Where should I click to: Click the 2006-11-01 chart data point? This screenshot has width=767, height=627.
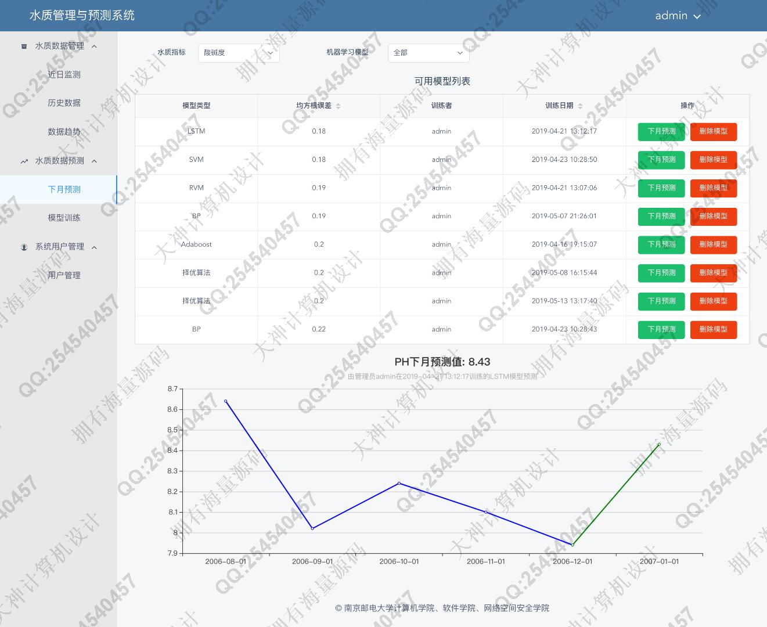486,511
